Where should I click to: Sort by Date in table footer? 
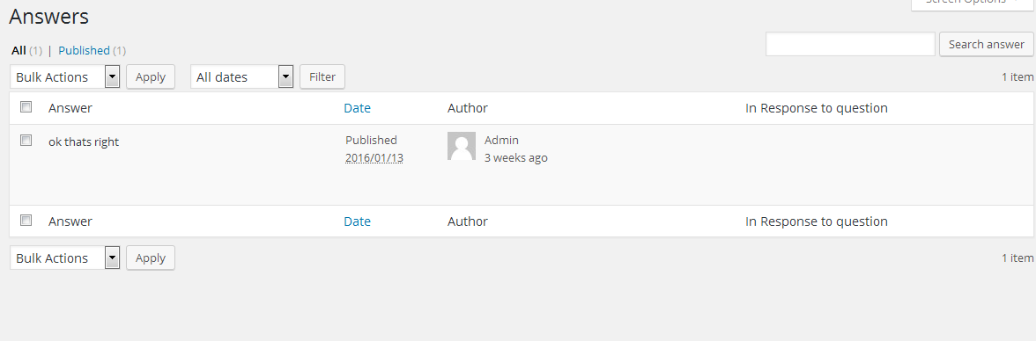[358, 221]
